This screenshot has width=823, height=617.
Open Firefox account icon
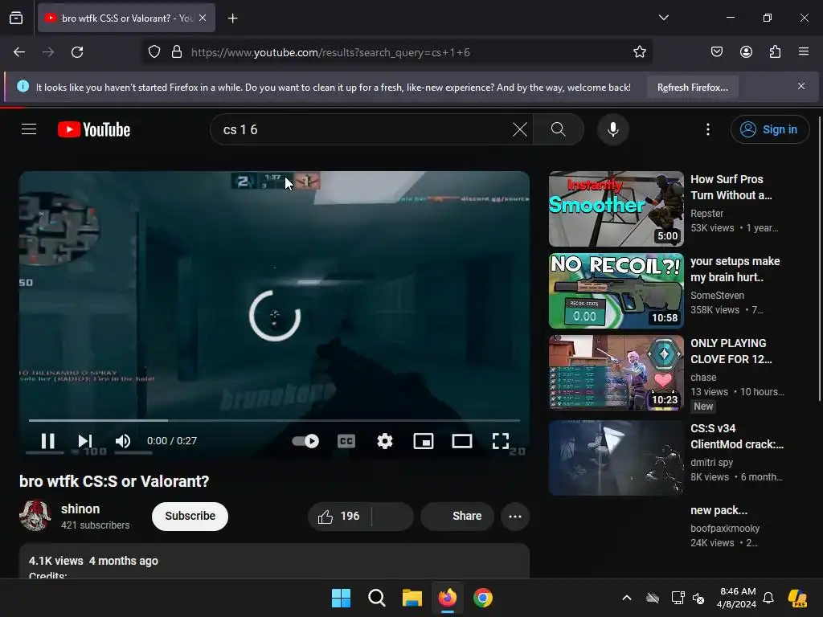[746, 51]
